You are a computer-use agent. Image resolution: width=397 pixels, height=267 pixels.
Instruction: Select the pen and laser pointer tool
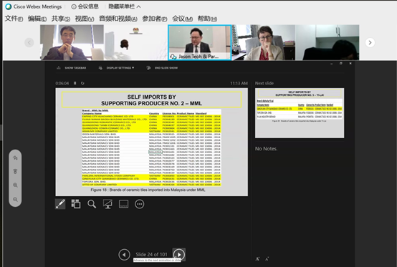click(x=60, y=204)
